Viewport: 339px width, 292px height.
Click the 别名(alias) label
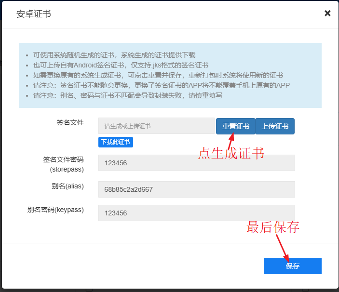click(x=68, y=186)
